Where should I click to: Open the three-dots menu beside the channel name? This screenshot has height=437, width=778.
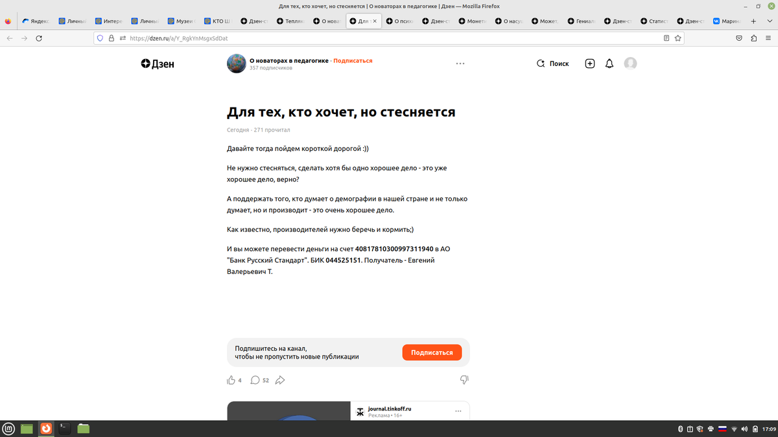click(x=460, y=63)
